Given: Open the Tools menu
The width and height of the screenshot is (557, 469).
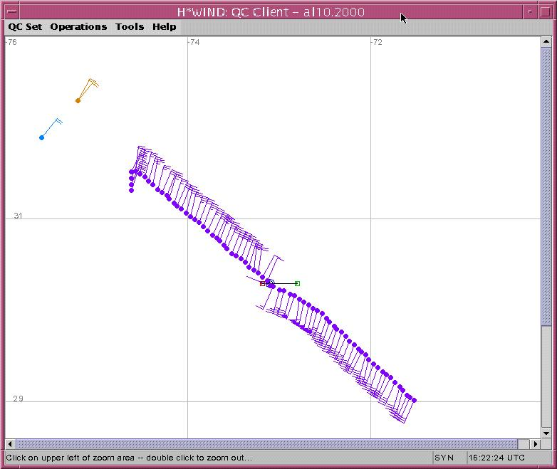Looking at the screenshot, I should pyautogui.click(x=130, y=27).
